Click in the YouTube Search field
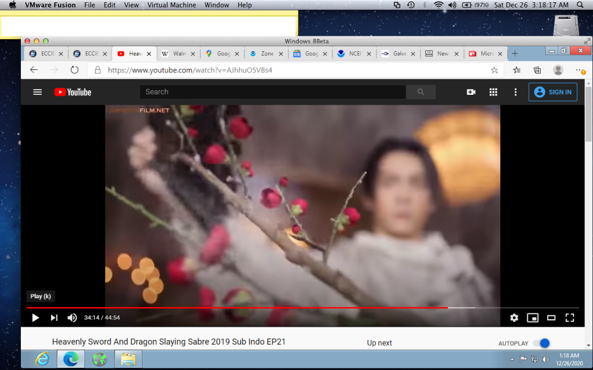593x370 pixels. click(273, 92)
